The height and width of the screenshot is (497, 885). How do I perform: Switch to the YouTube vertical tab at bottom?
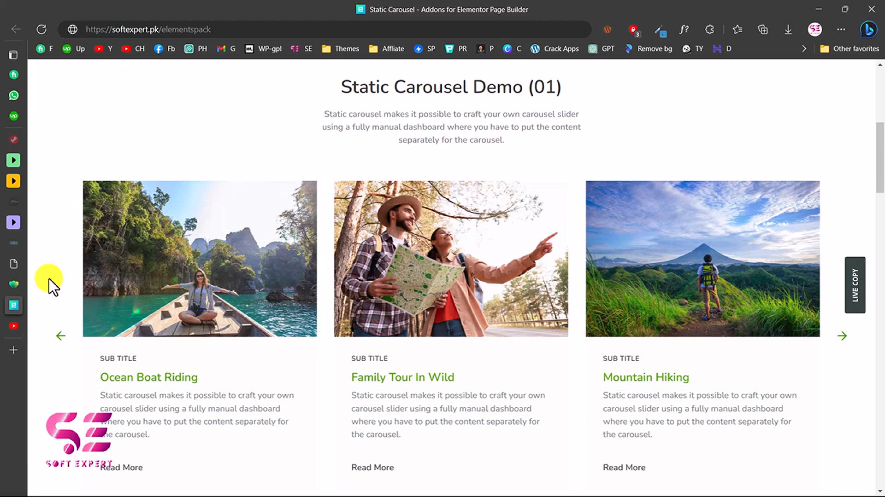click(x=13, y=326)
